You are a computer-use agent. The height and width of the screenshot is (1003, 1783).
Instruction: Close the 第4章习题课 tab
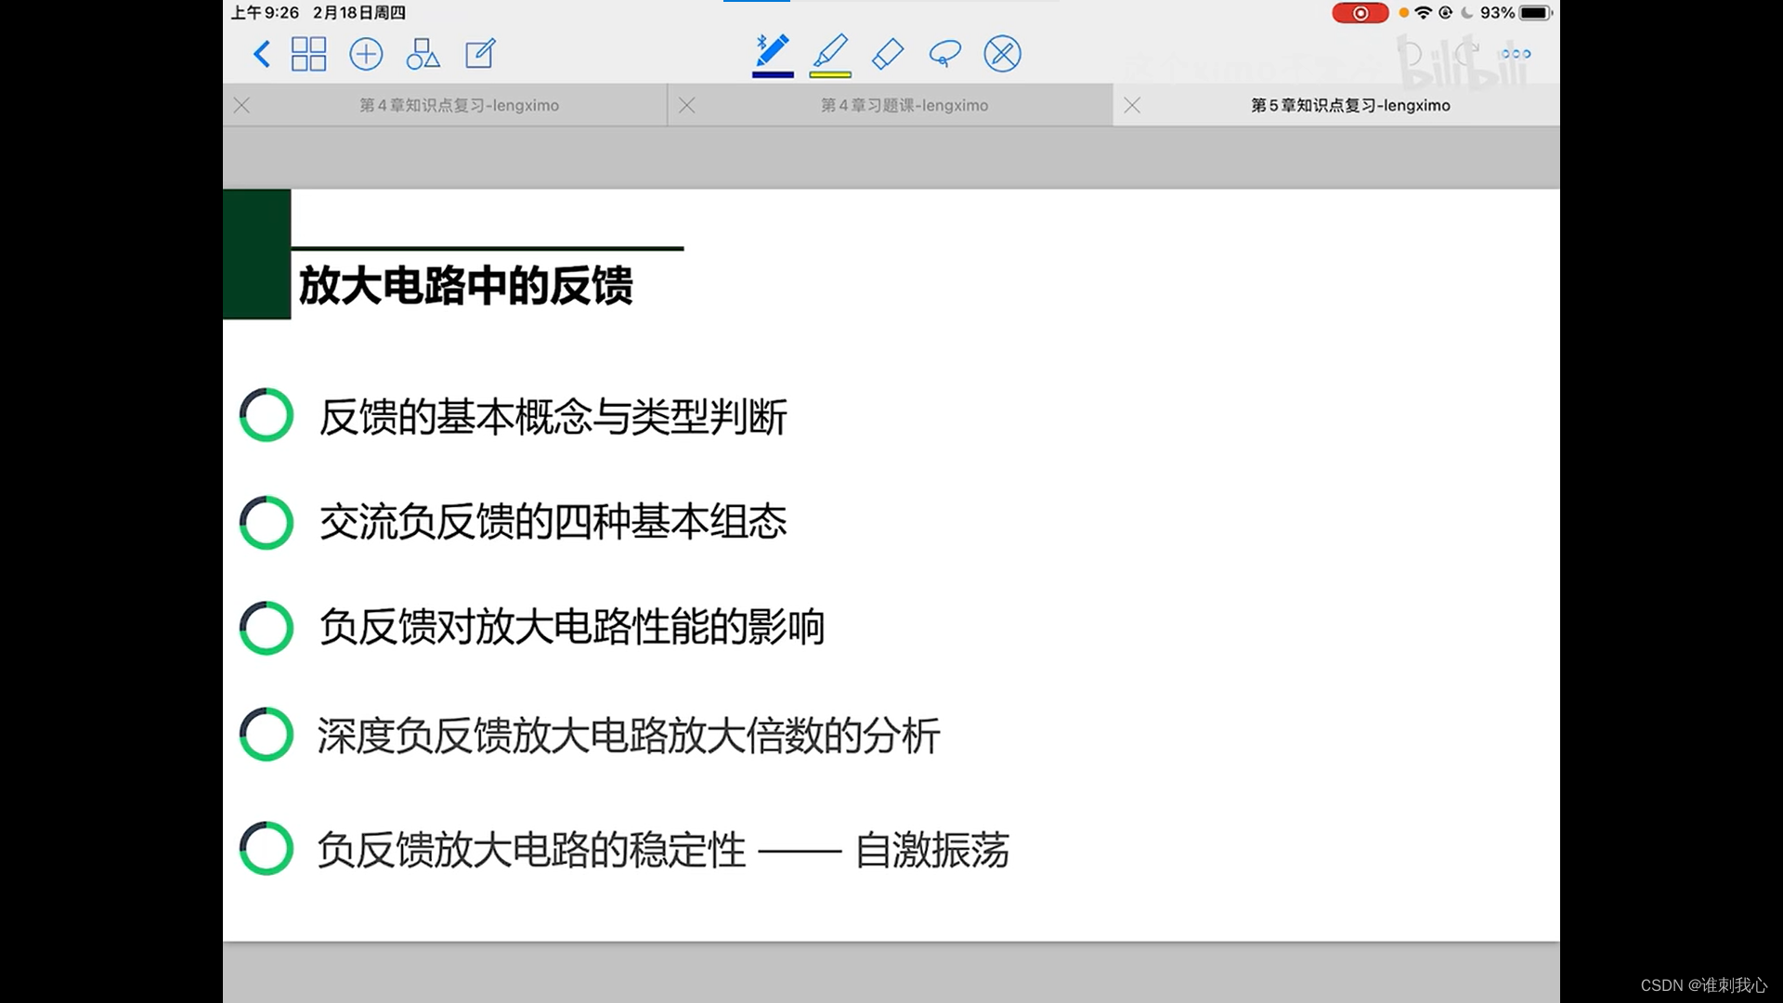tap(687, 106)
